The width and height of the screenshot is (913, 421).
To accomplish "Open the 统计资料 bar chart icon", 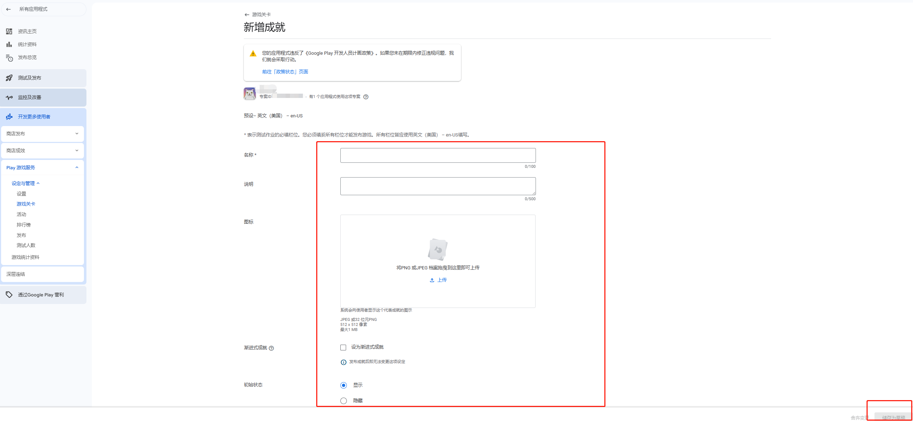I will click(9, 44).
